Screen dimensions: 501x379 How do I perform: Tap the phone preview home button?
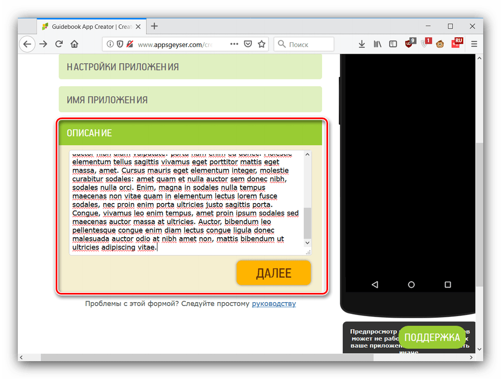[411, 285]
